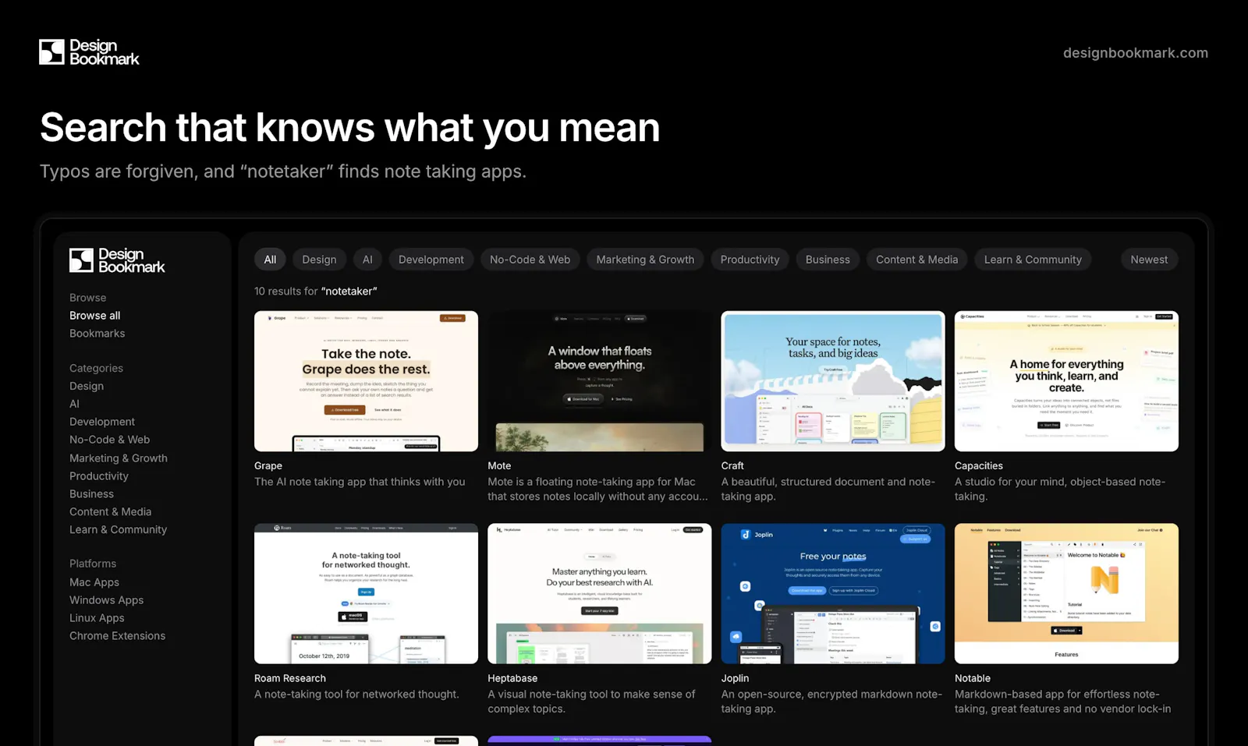Select the Chrome Extensions platform
Viewport: 1248px width, 746px height.
117,636
